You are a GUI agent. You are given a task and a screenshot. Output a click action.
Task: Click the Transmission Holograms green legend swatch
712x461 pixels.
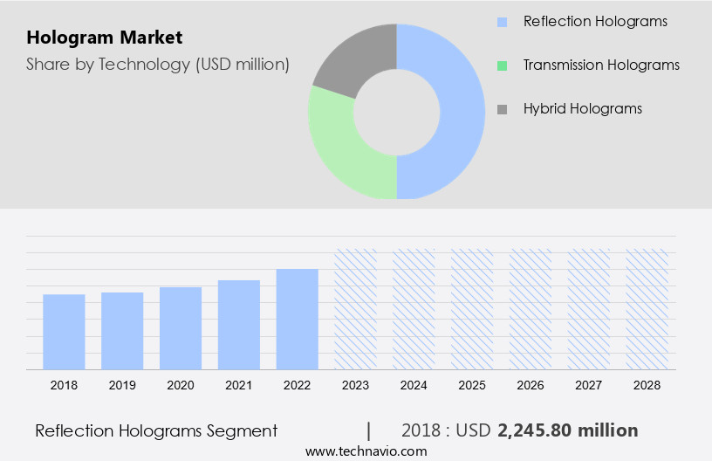click(x=502, y=65)
